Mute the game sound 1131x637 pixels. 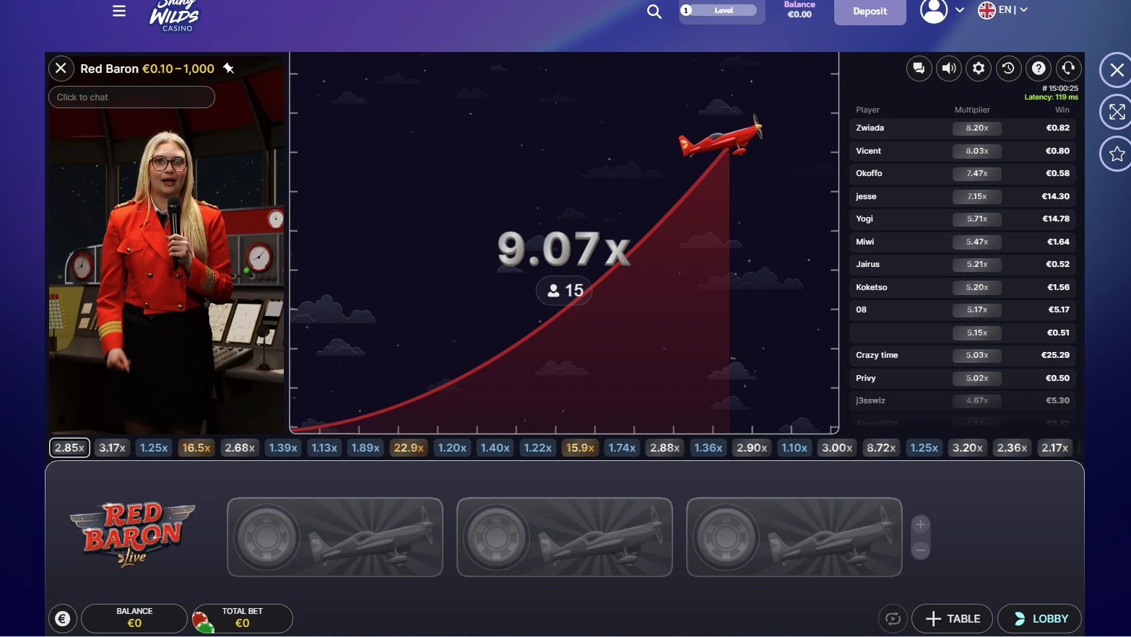tap(948, 69)
